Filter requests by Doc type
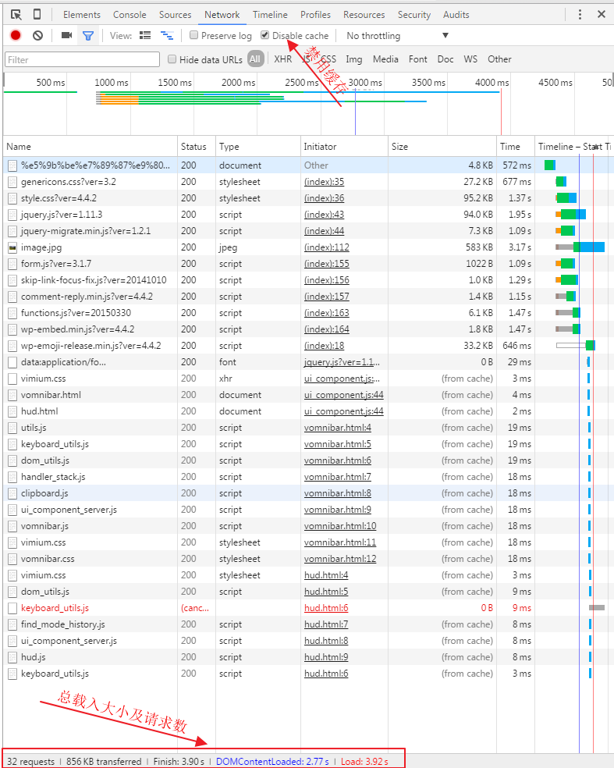Screen dimensions: 614x768 pyautogui.click(x=445, y=59)
